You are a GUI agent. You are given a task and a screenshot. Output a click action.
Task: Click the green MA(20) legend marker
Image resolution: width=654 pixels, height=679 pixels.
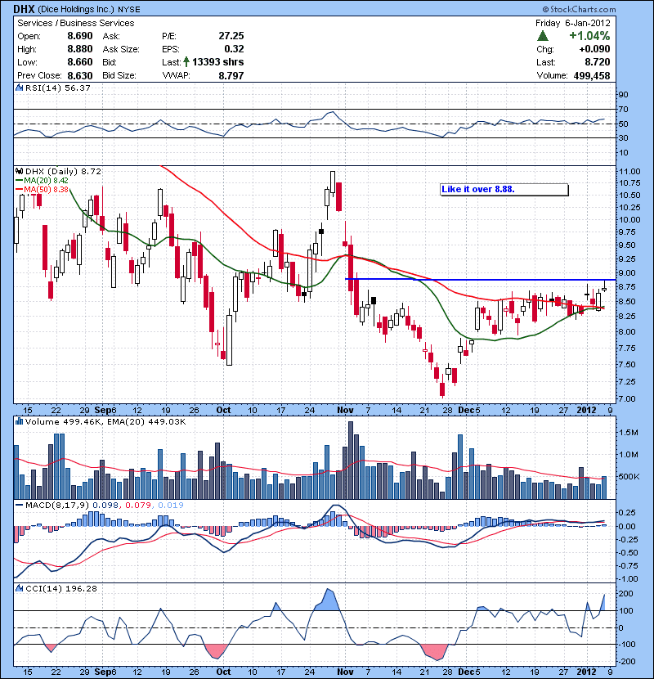19,181
